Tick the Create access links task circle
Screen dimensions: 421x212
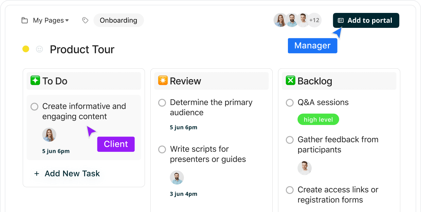tap(290, 190)
